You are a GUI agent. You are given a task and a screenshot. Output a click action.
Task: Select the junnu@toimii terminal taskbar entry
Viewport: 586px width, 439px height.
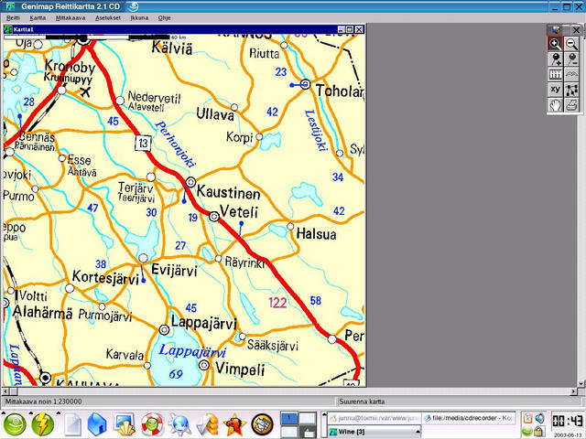374,418
